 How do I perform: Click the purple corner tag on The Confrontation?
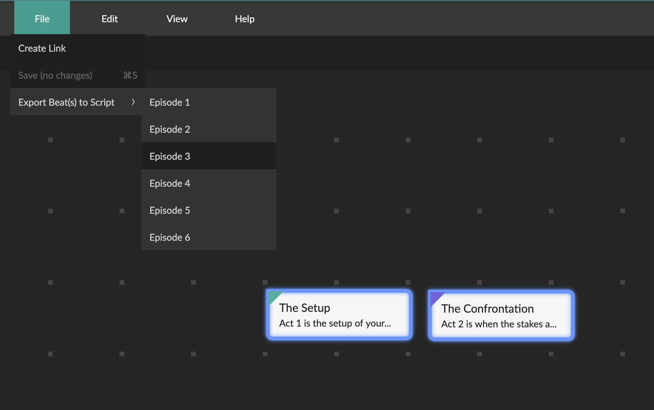436,298
